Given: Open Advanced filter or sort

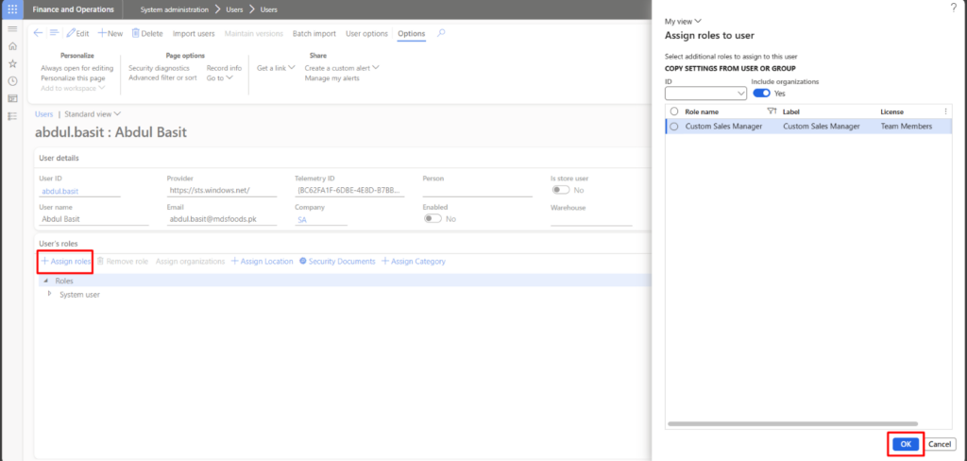Looking at the screenshot, I should pos(162,77).
